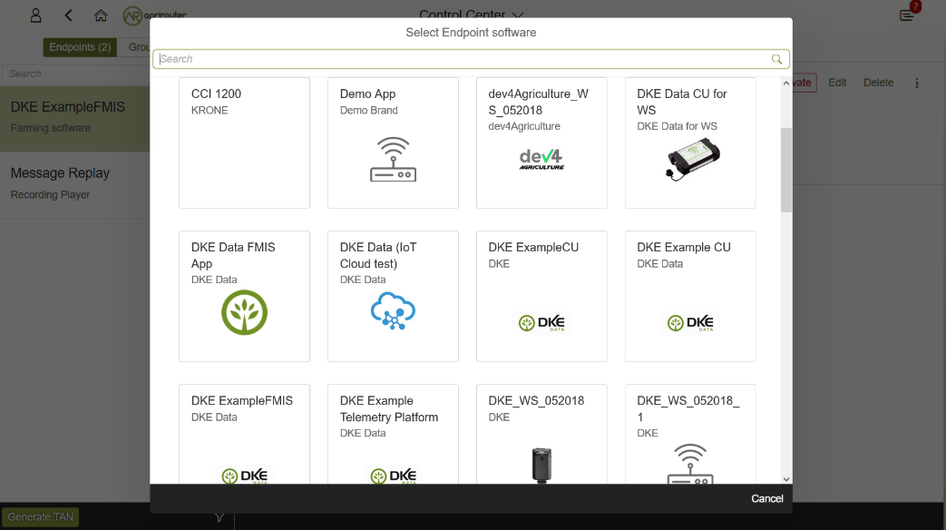
Task: Click the filter funnel icon in the bottom bar
Action: 219,517
